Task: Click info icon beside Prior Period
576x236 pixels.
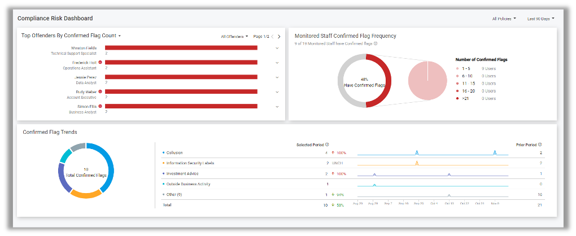Action: coord(540,145)
